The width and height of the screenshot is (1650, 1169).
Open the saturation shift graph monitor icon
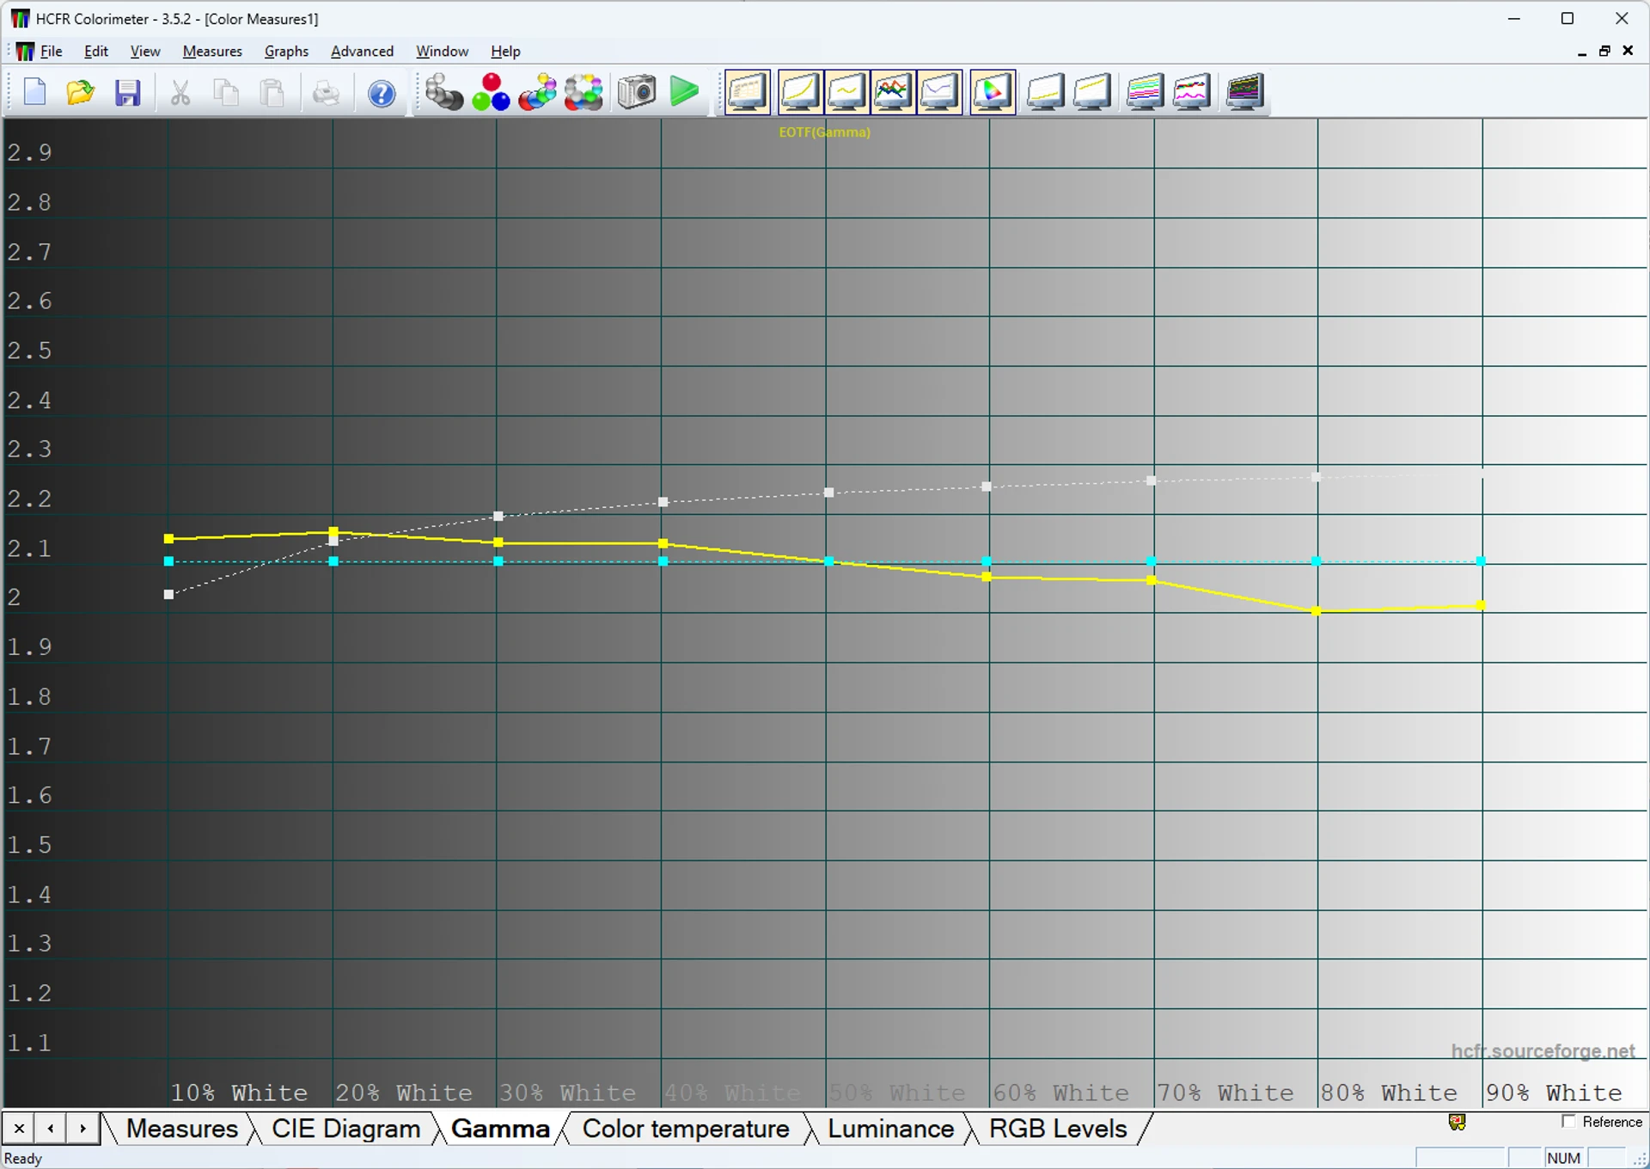coord(1146,92)
